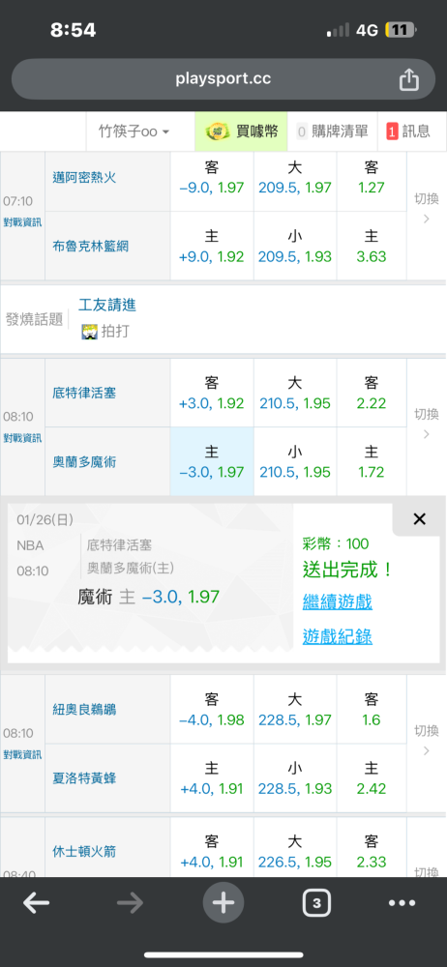Go back with the browser arrow
This screenshot has height=967, width=447.
point(37,903)
